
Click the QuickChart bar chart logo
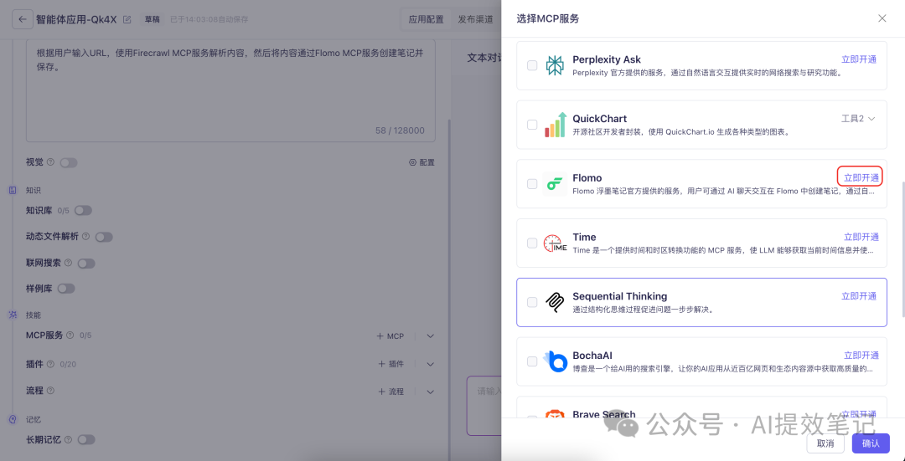pyautogui.click(x=556, y=125)
